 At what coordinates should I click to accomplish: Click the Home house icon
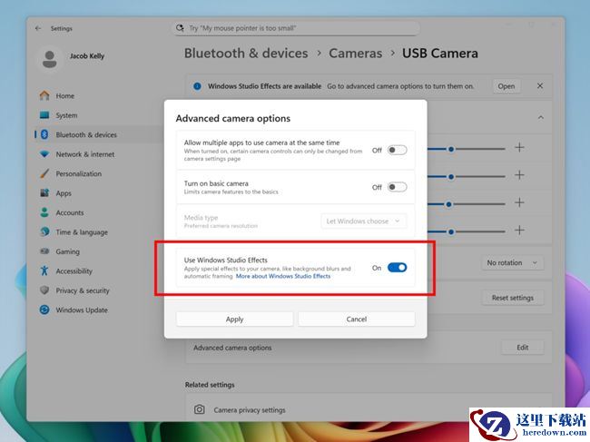coord(44,95)
